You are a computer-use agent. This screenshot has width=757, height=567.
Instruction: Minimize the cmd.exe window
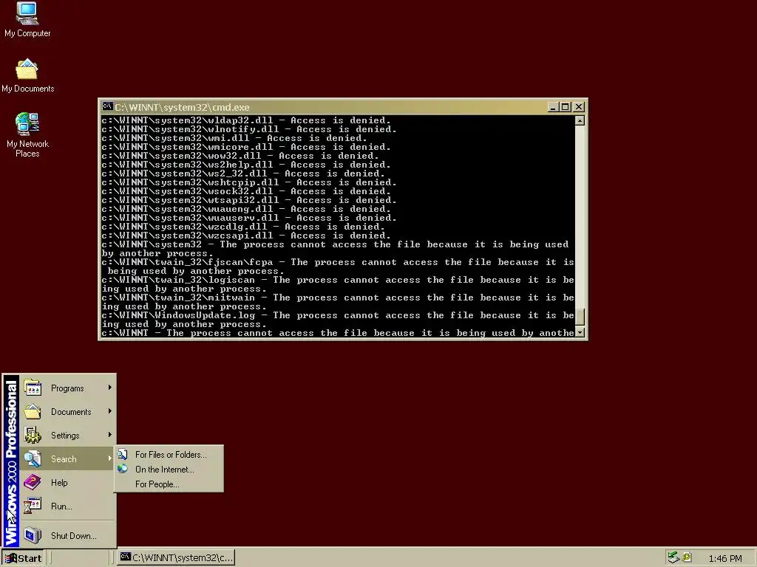point(553,107)
